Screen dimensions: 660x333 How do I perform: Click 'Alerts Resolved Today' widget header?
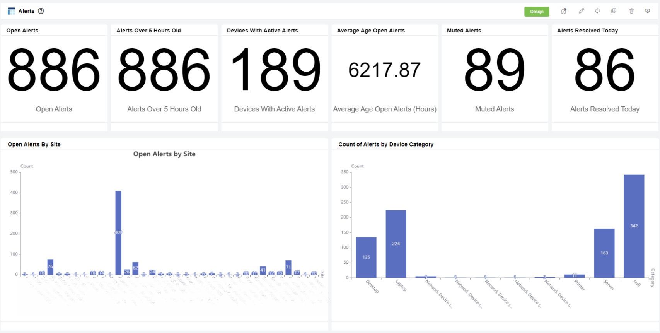[x=587, y=31]
